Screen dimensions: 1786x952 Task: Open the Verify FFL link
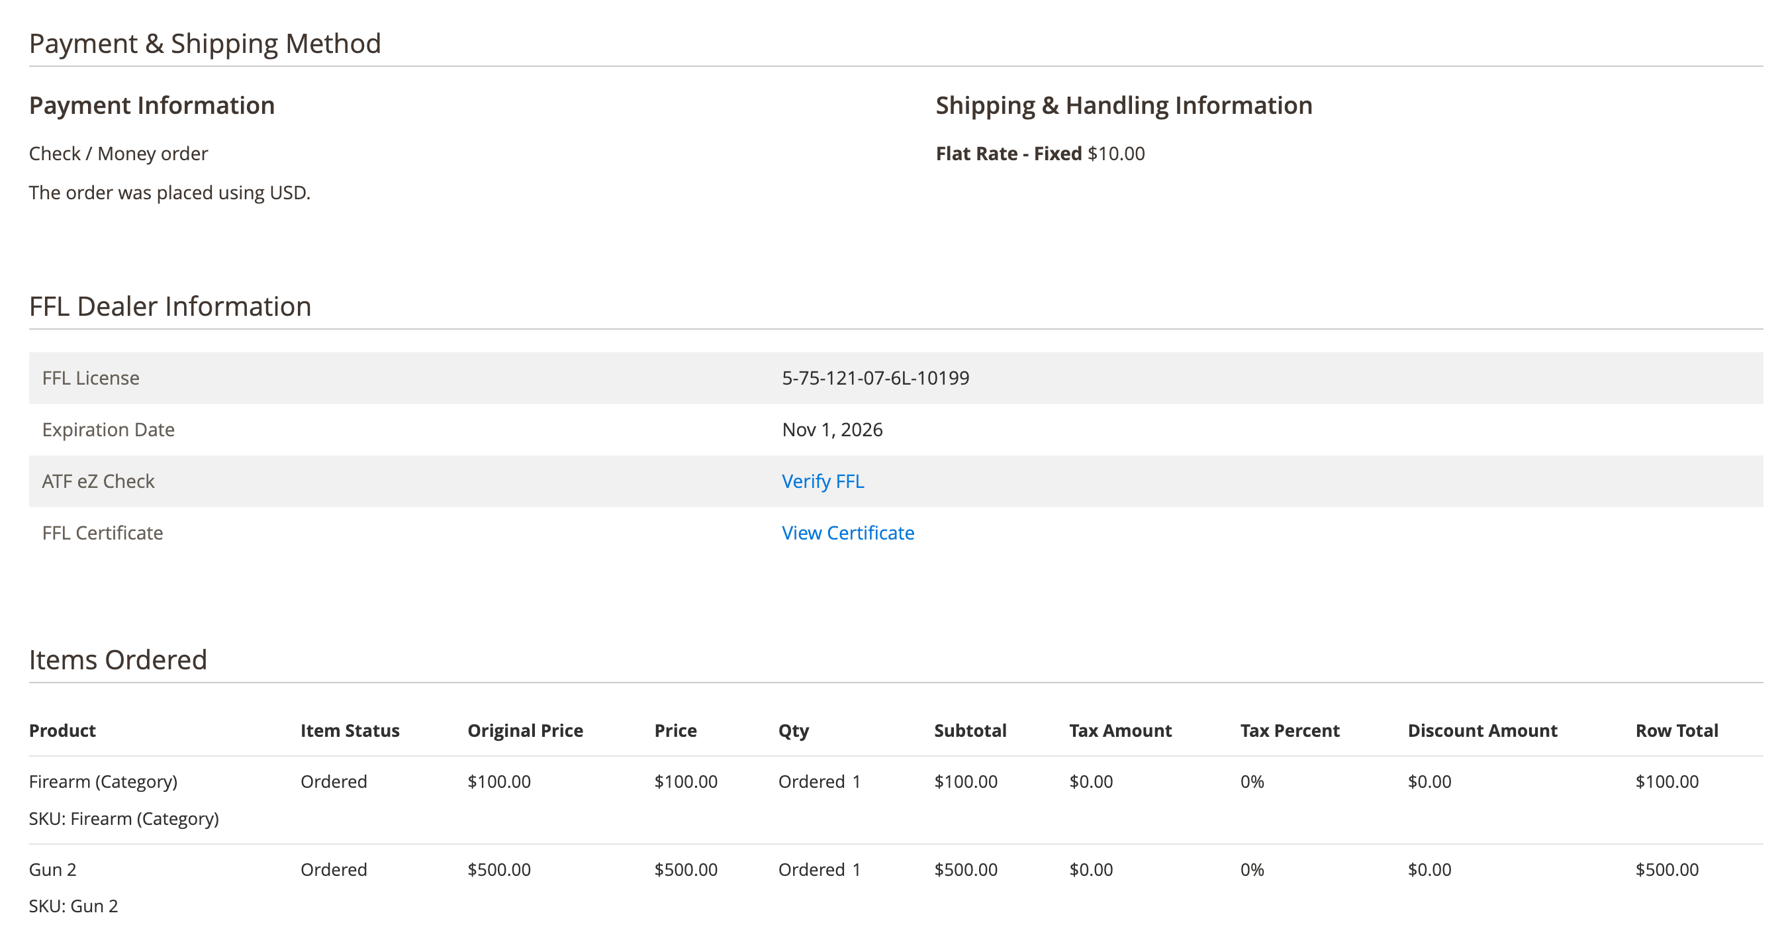(823, 481)
